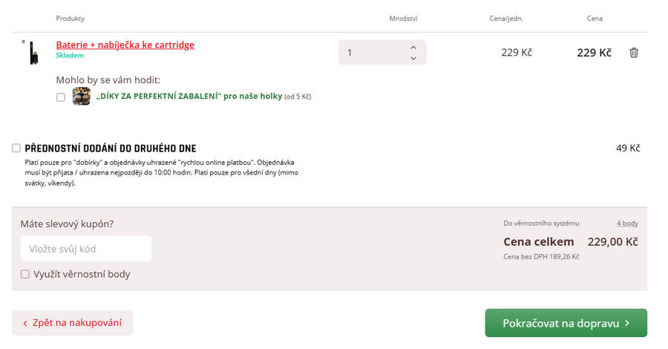Click the "4 body" loyalty points link
The image size is (668, 349).
(627, 224)
